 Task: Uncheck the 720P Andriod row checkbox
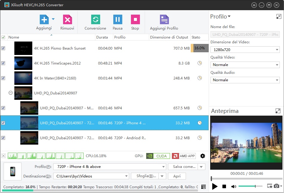[x=3, y=138]
